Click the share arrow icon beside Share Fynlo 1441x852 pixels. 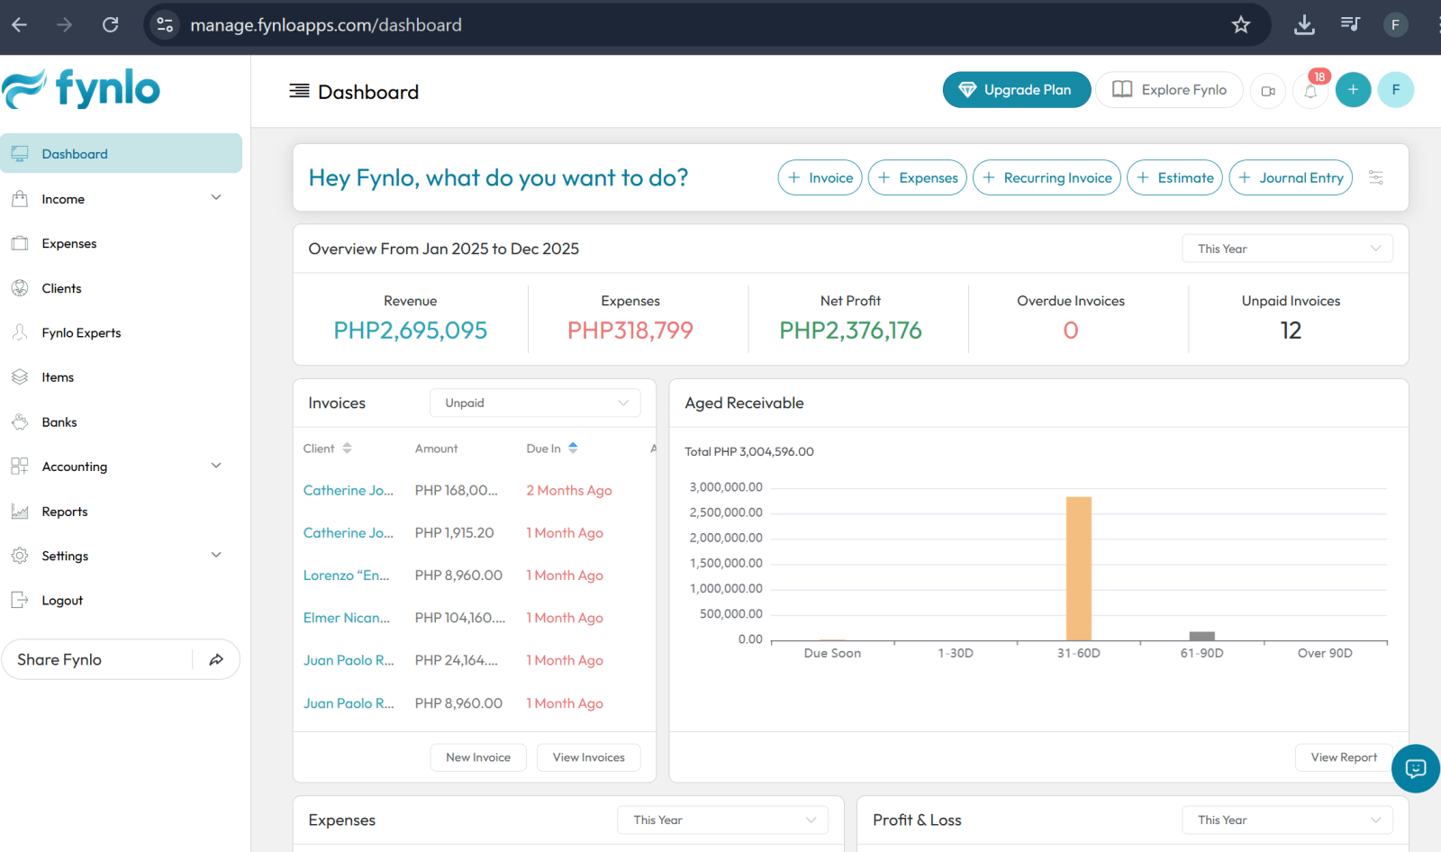pos(216,660)
